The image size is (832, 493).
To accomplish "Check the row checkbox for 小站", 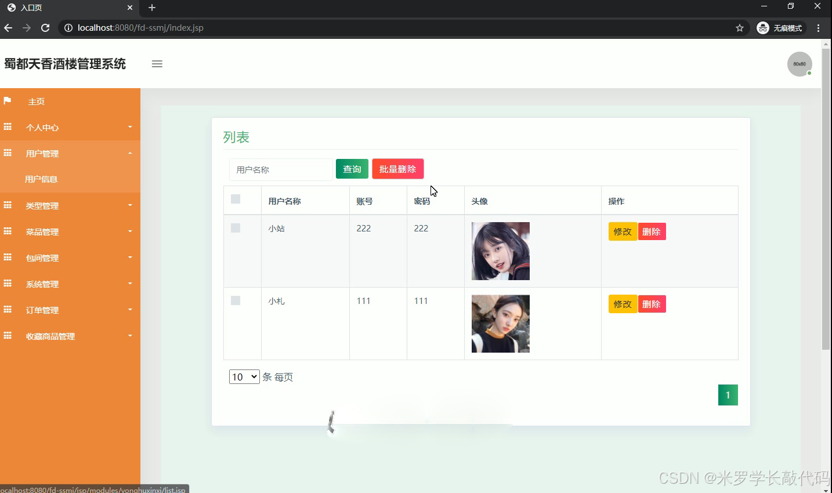I will click(236, 228).
